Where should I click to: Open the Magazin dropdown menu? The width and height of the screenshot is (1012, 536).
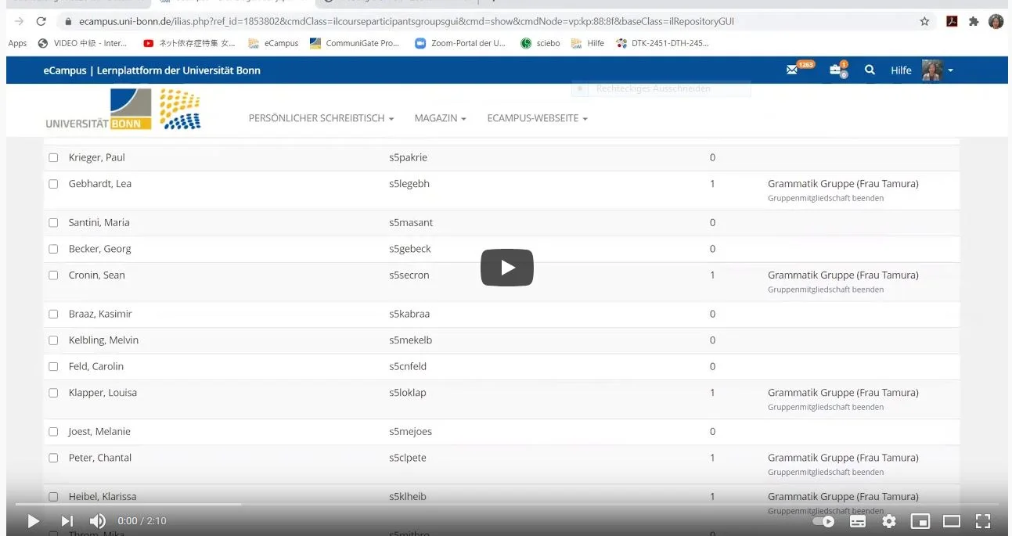click(x=440, y=118)
